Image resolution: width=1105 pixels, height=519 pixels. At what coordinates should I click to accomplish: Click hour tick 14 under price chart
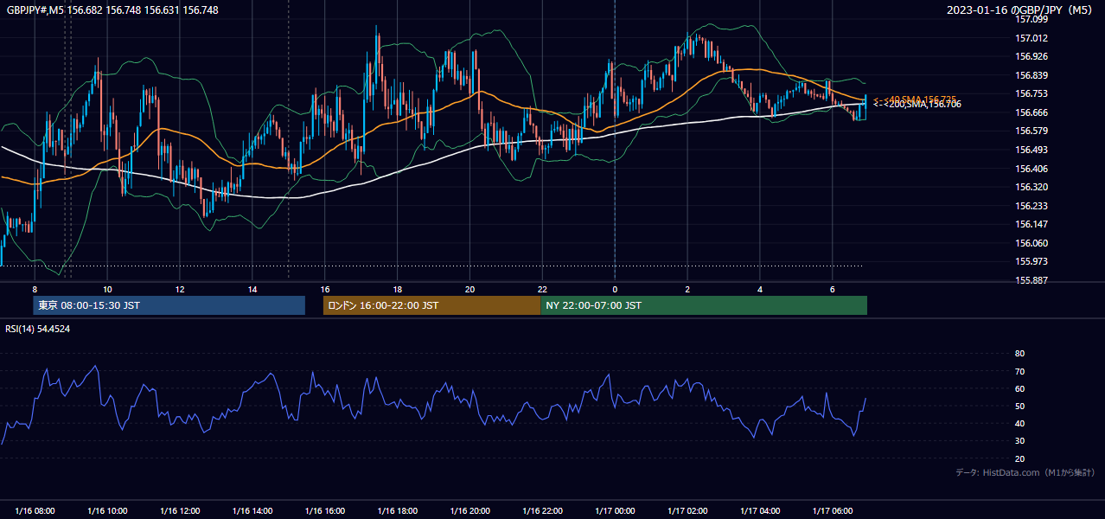click(x=252, y=289)
